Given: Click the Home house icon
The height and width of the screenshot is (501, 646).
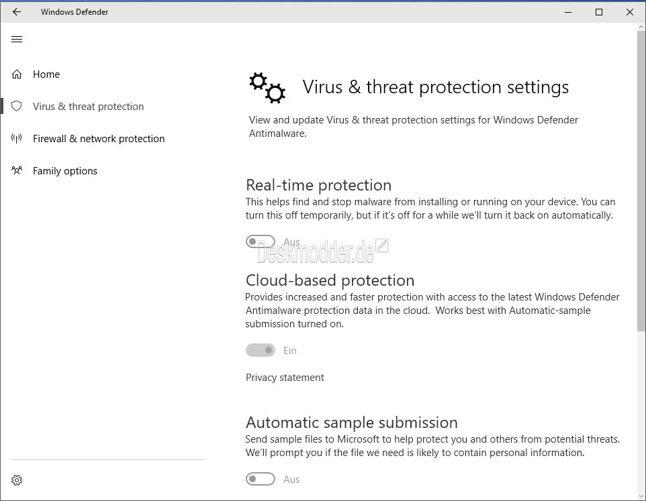Looking at the screenshot, I should pyautogui.click(x=17, y=74).
